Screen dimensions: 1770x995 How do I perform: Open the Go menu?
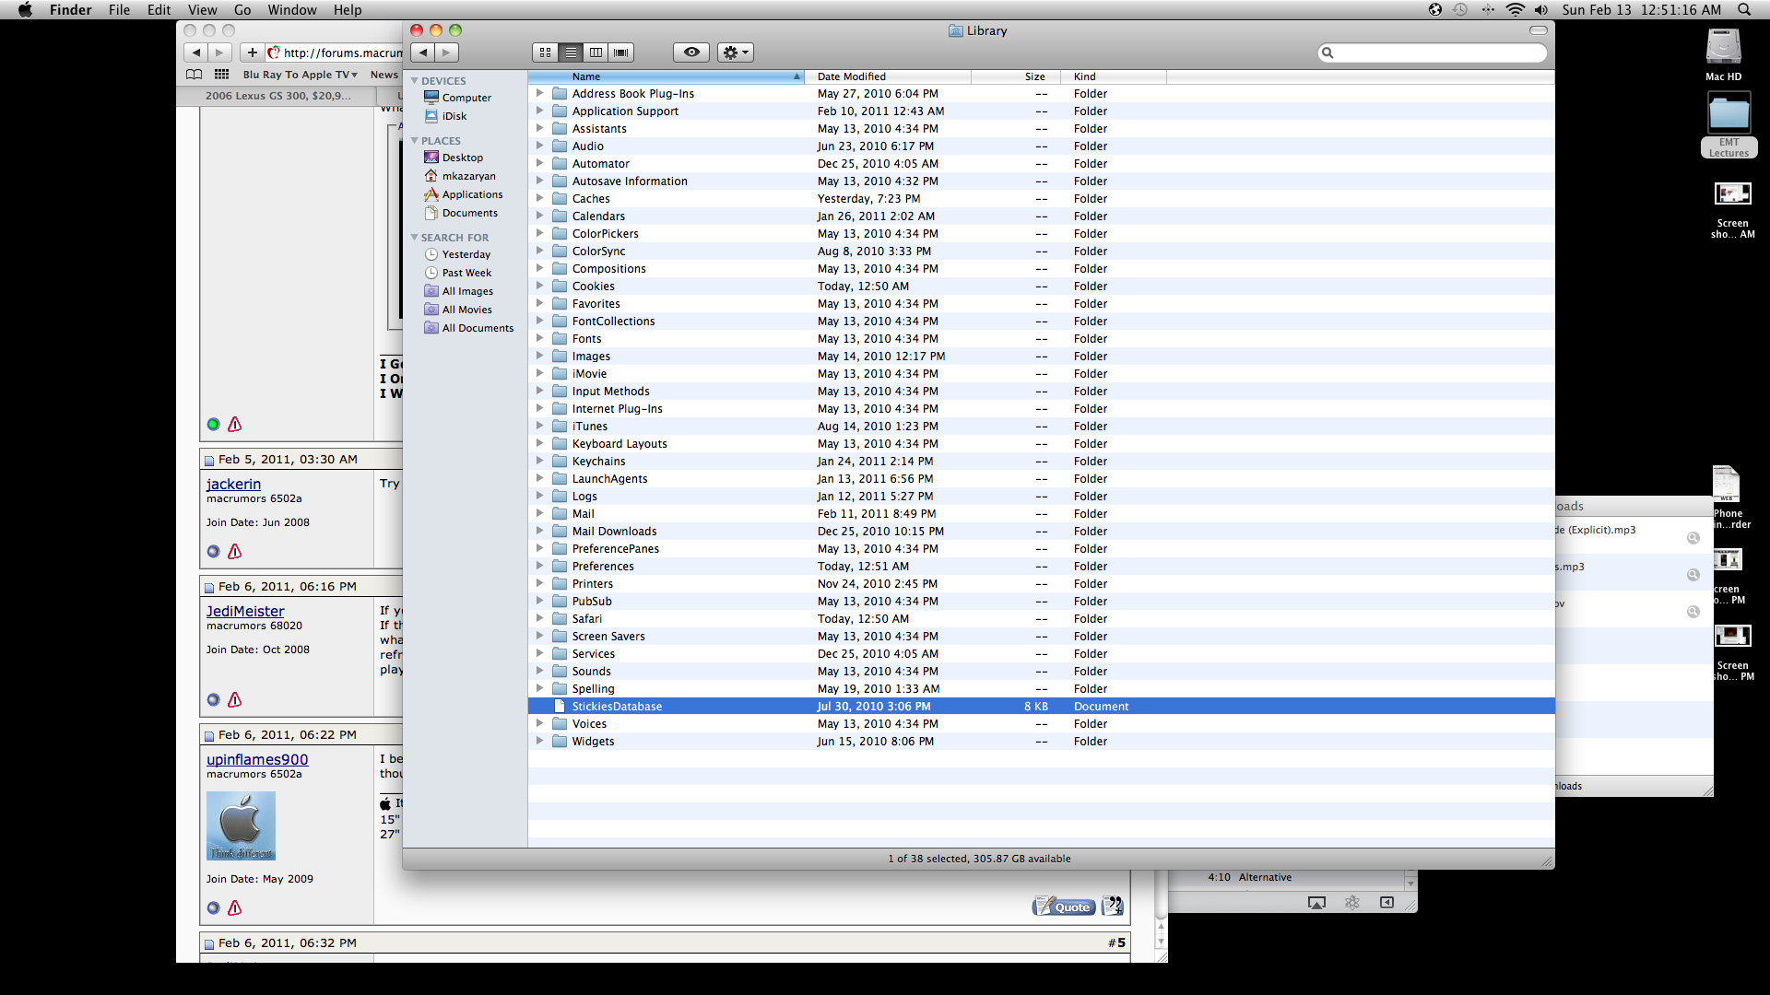(x=242, y=10)
